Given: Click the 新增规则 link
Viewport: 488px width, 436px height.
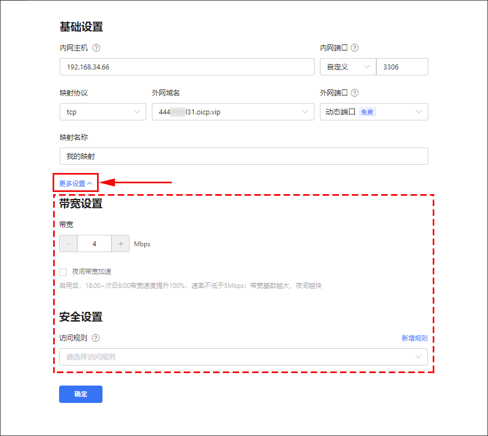Looking at the screenshot, I should 414,338.
